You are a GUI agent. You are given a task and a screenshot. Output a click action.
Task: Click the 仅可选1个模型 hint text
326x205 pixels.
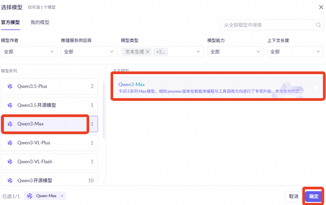42,7
